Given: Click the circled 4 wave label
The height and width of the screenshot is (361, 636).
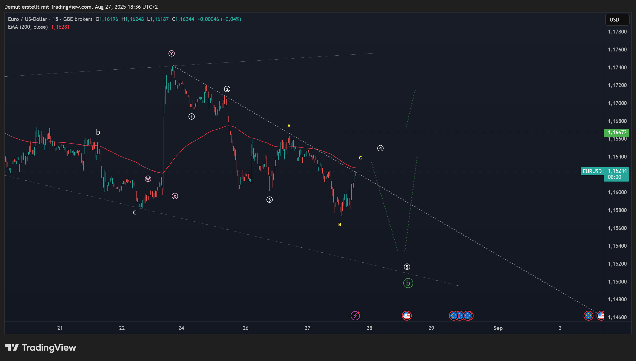Looking at the screenshot, I should pos(380,148).
